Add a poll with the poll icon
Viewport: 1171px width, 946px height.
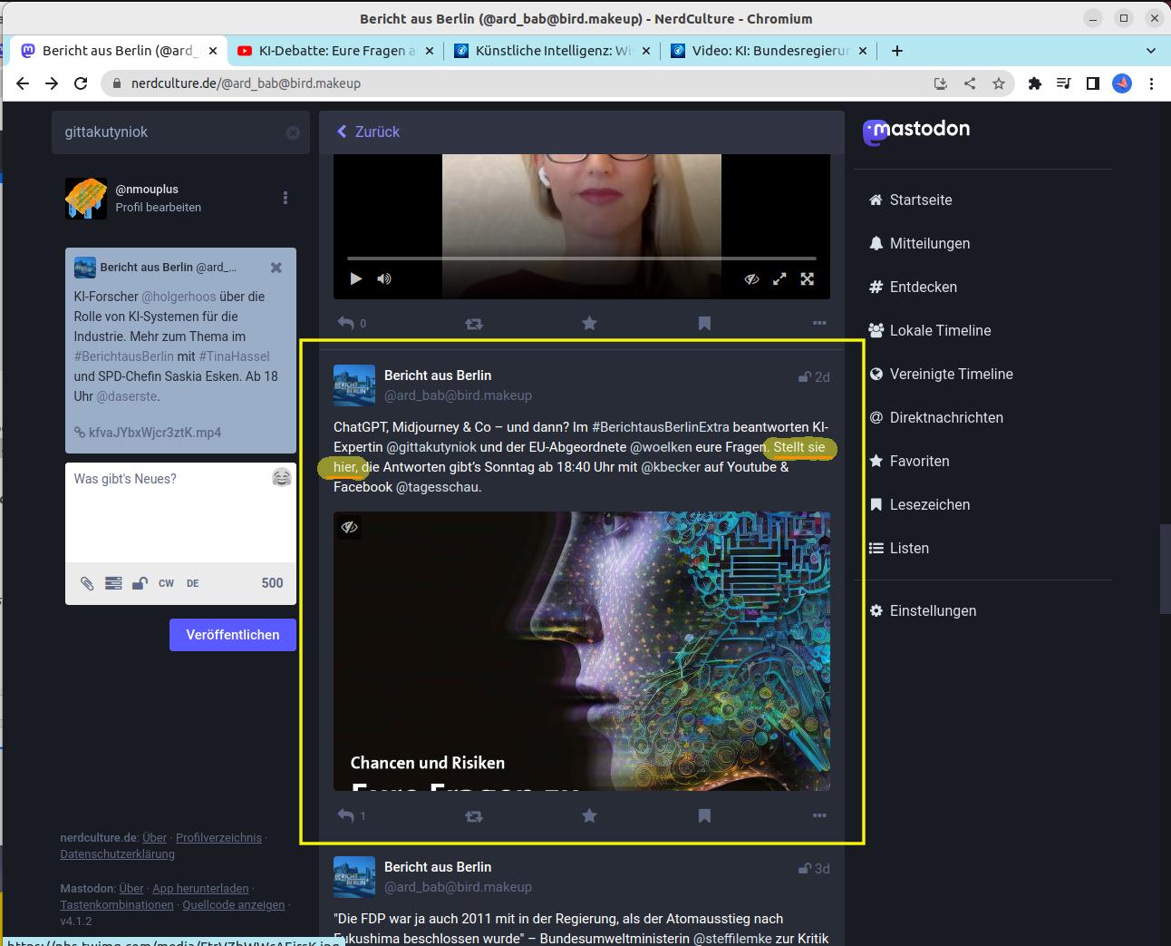point(113,583)
